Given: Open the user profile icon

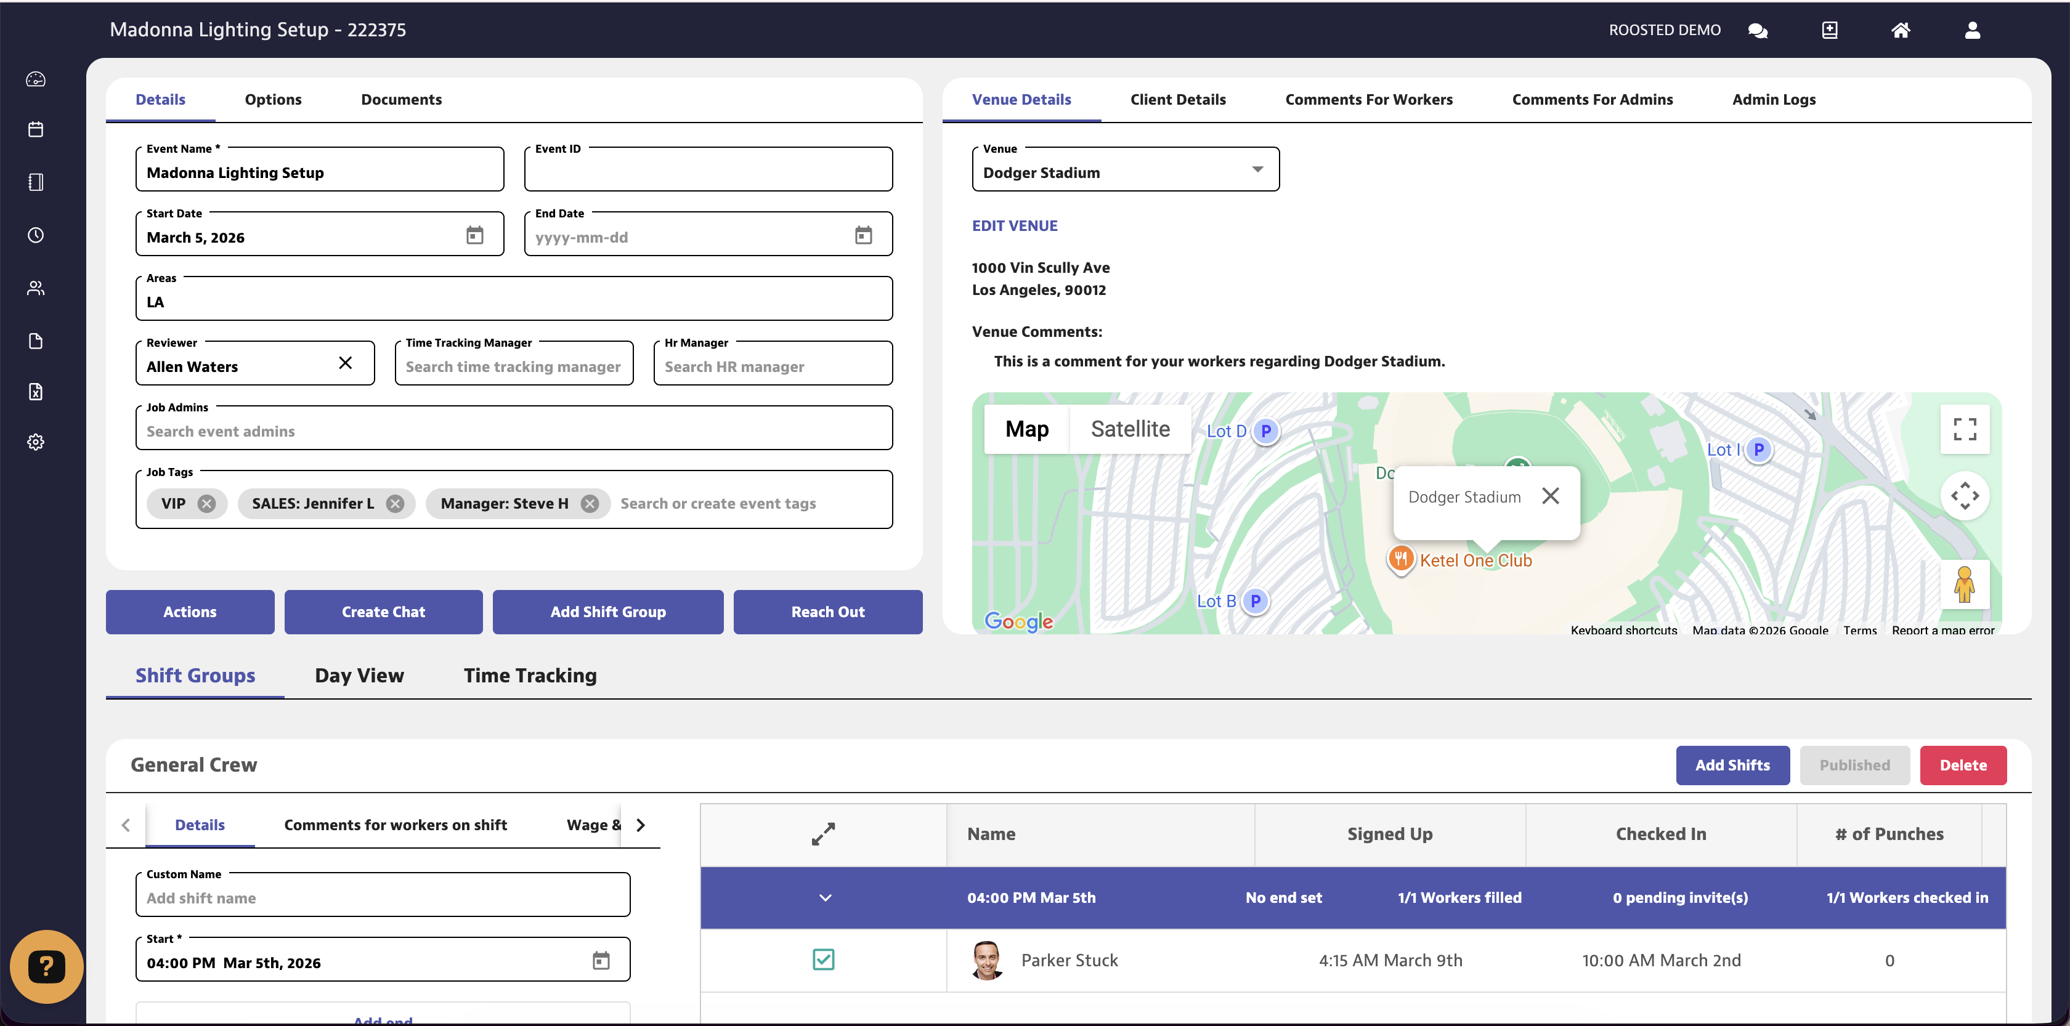Looking at the screenshot, I should point(1972,31).
